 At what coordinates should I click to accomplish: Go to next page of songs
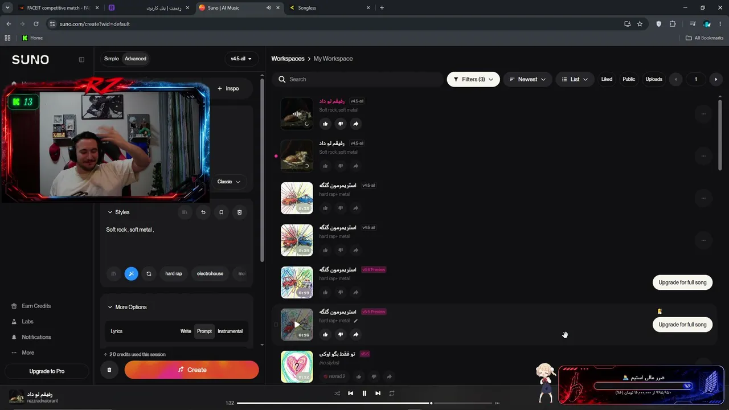(716, 79)
